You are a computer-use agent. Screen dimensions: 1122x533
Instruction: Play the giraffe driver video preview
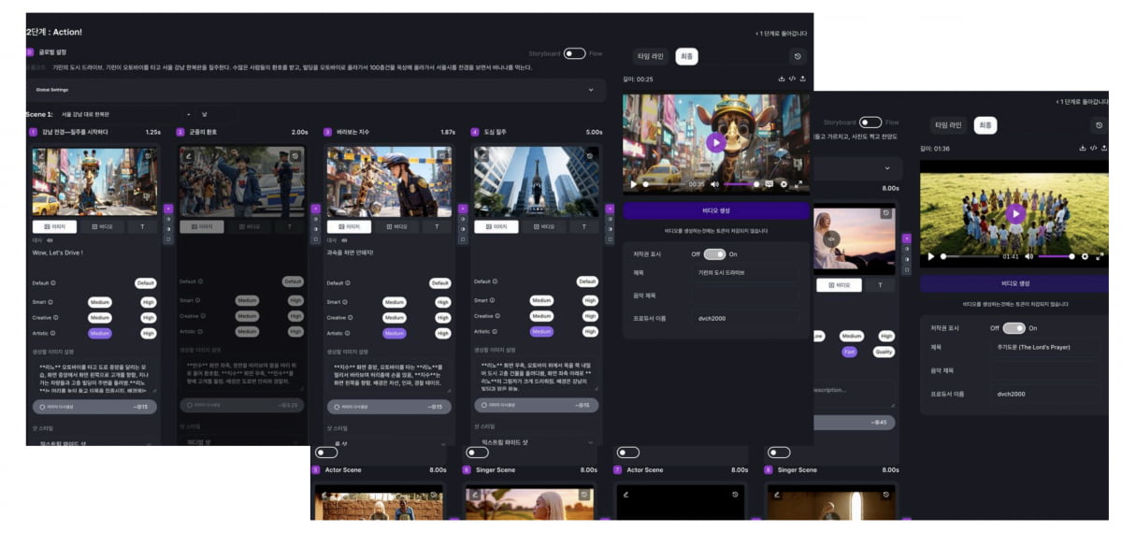715,143
